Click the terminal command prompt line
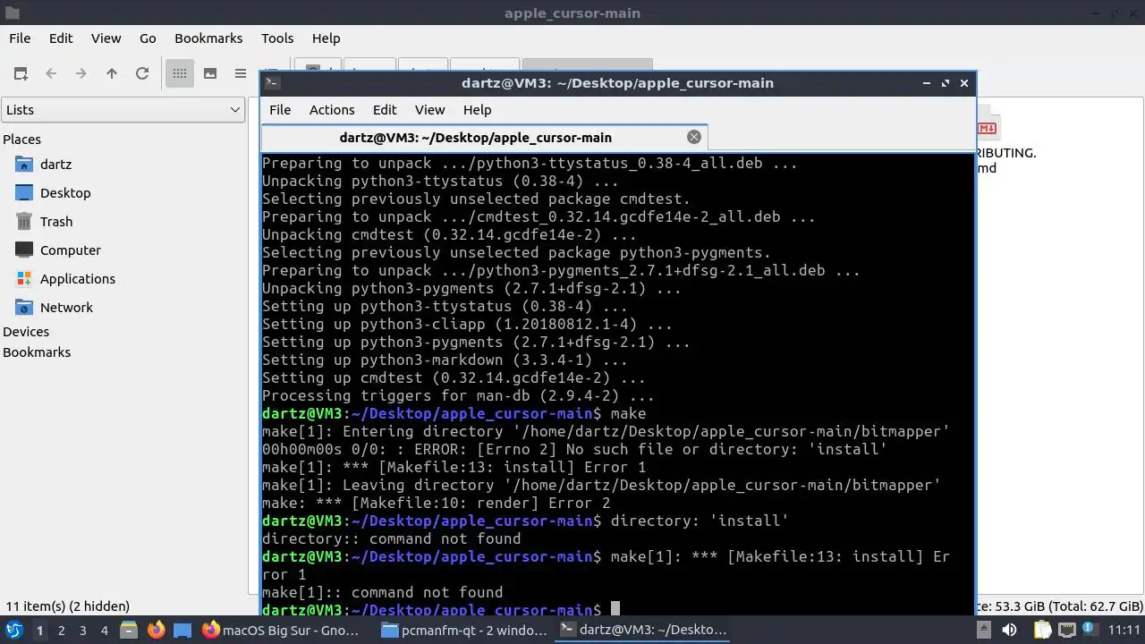Screen dimensions: 1145x644 tap(617, 610)
